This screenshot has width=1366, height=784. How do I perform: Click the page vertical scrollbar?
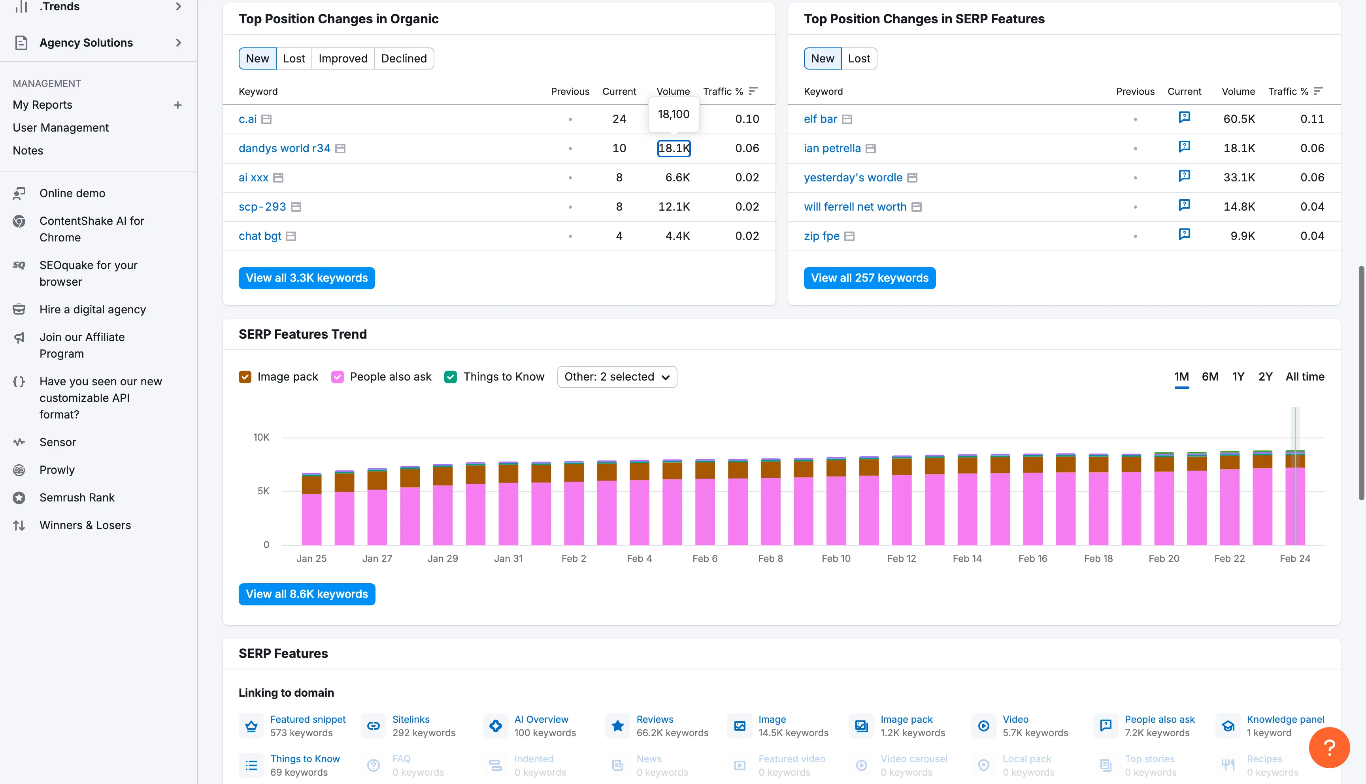pyautogui.click(x=1362, y=383)
